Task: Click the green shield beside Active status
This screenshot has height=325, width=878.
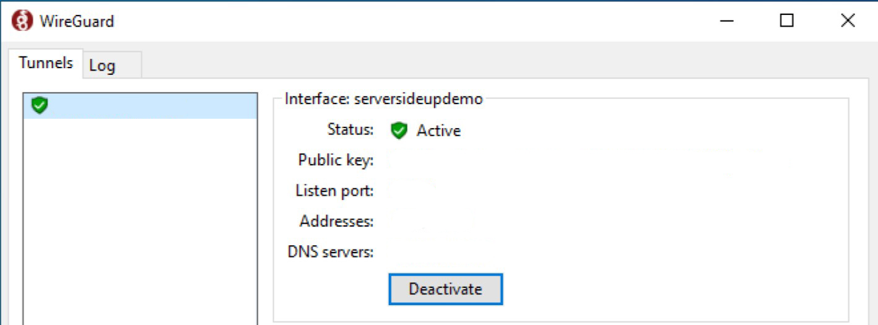Action: pos(399,130)
